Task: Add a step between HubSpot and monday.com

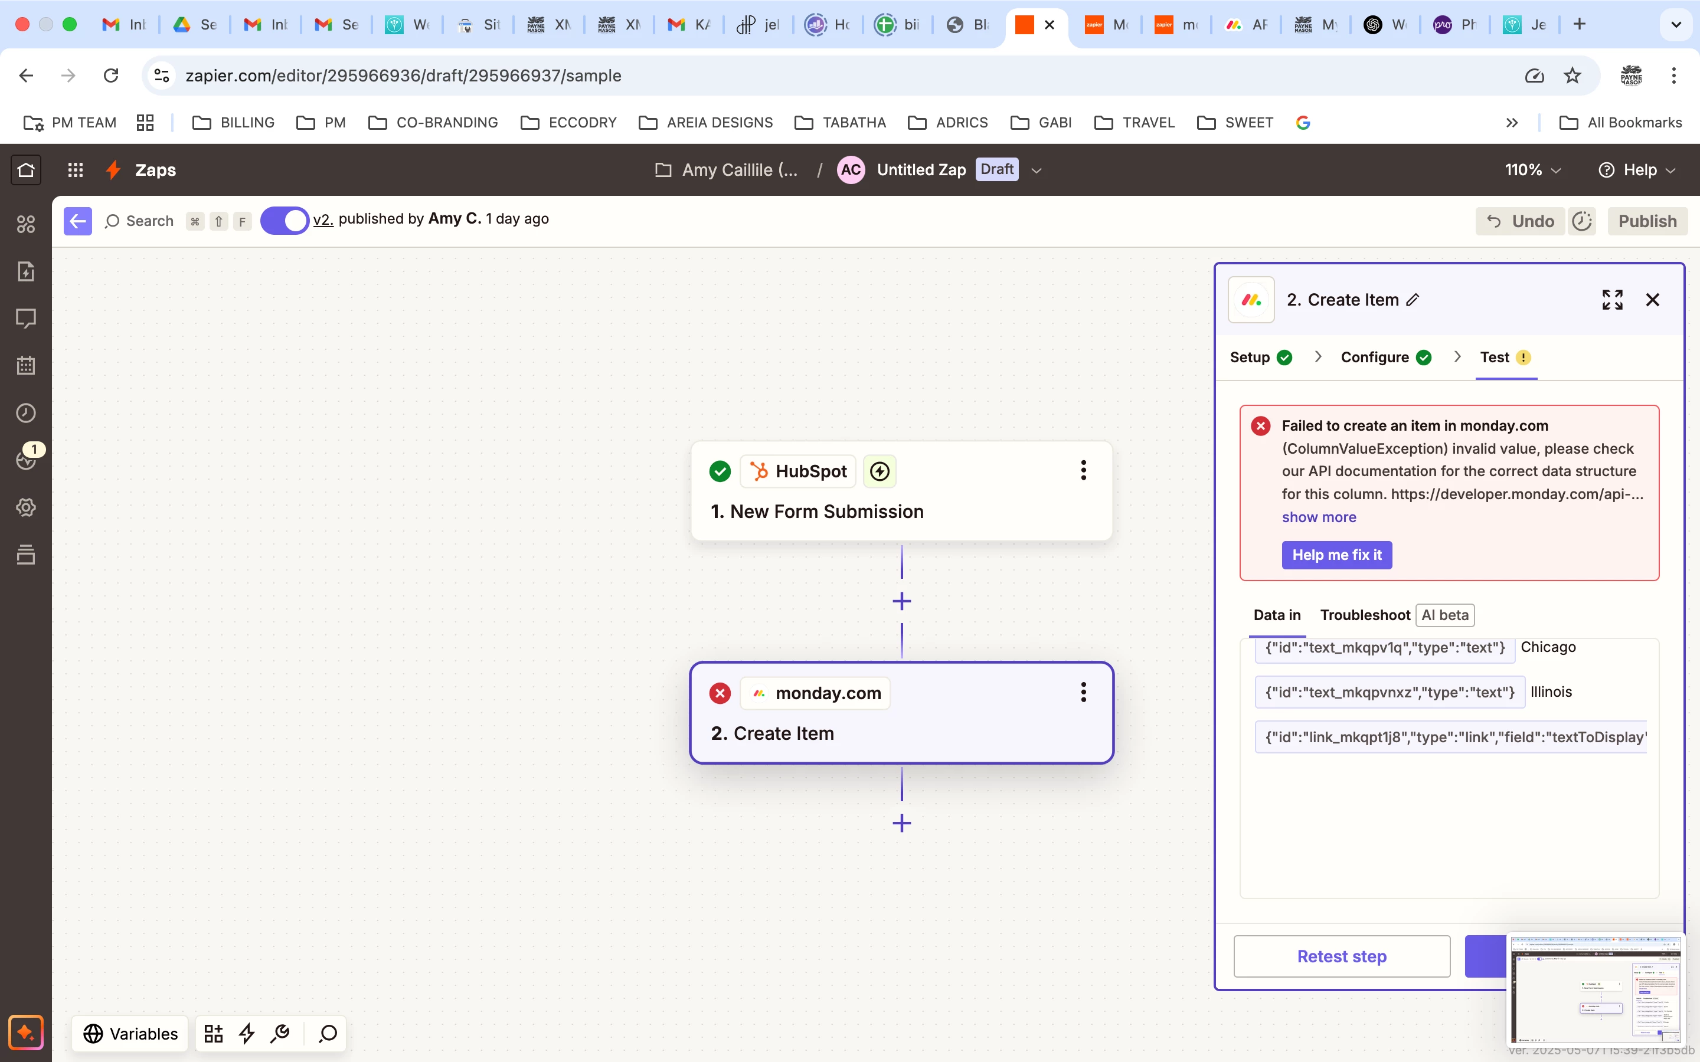Action: point(902,601)
